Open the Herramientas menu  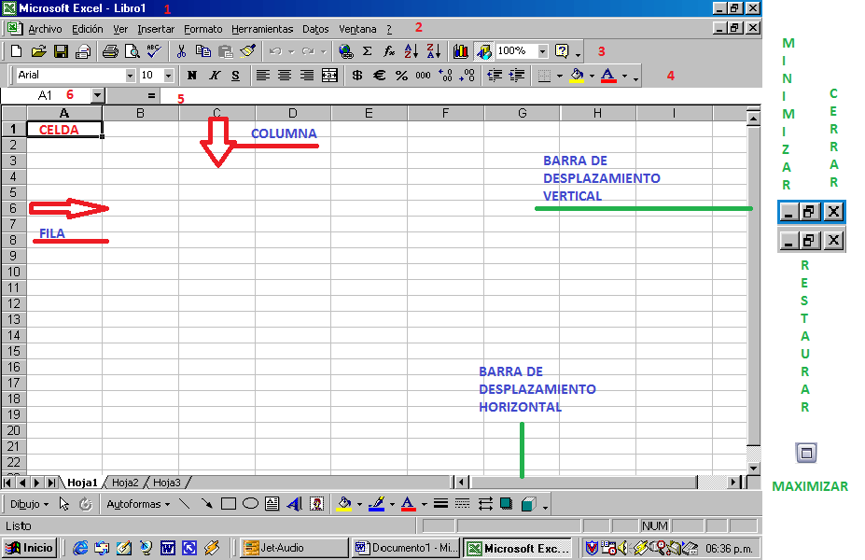pos(262,29)
